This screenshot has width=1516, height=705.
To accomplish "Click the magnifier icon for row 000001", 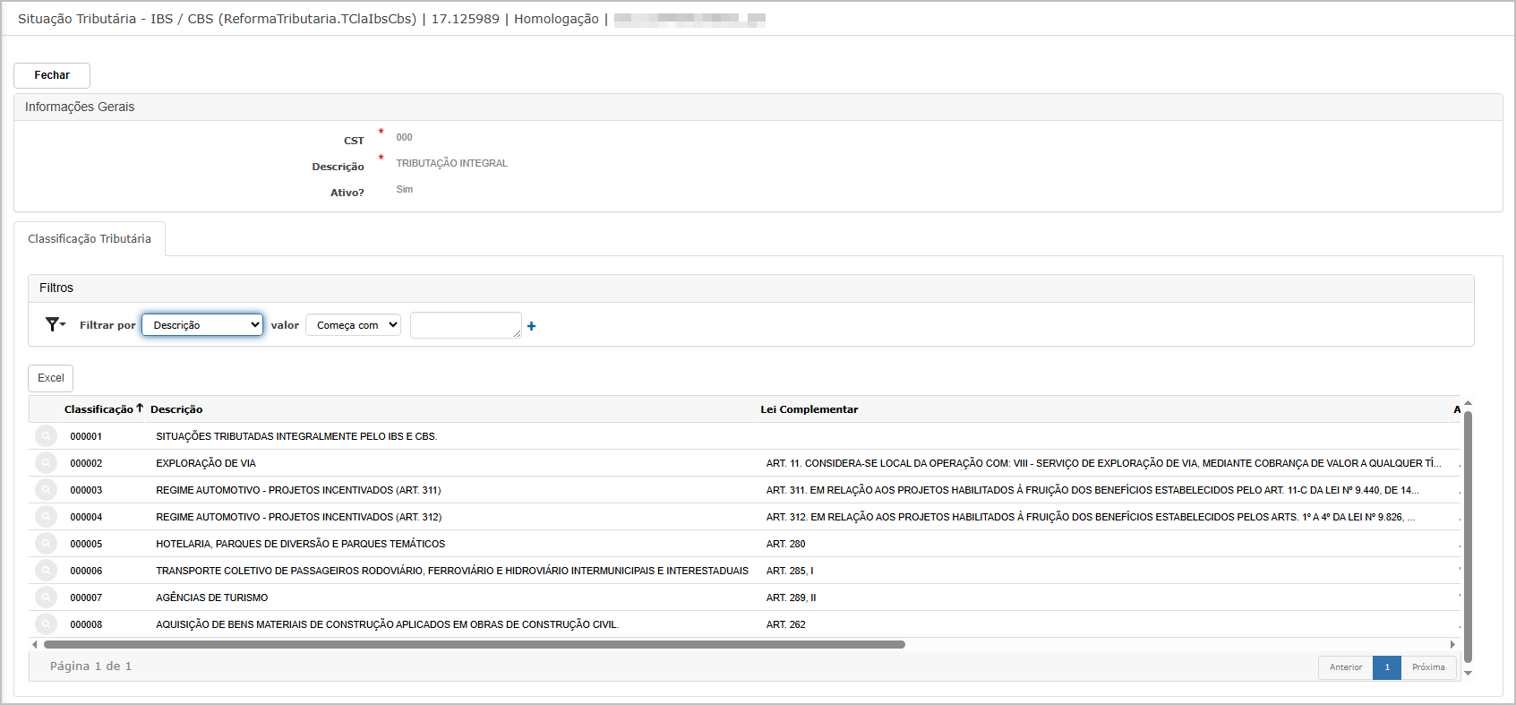I will 46,436.
